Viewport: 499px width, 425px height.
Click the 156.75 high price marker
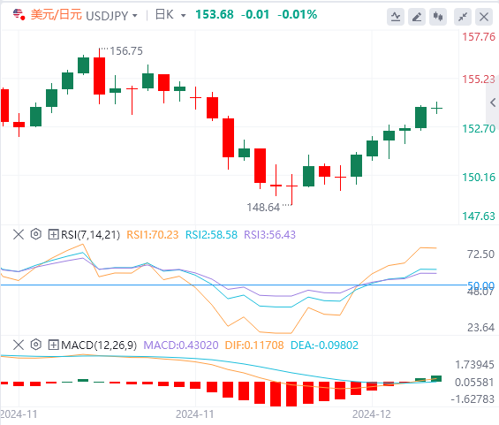click(x=126, y=51)
